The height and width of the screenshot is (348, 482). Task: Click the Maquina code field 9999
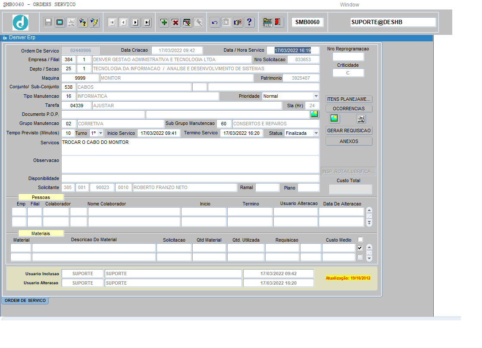point(80,78)
